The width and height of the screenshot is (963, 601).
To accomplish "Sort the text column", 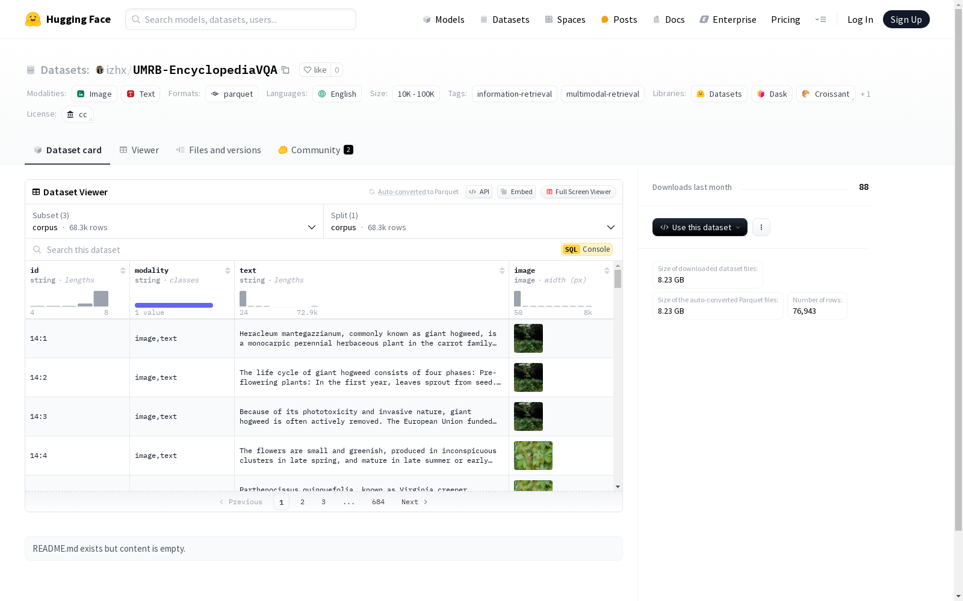I will click(502, 270).
